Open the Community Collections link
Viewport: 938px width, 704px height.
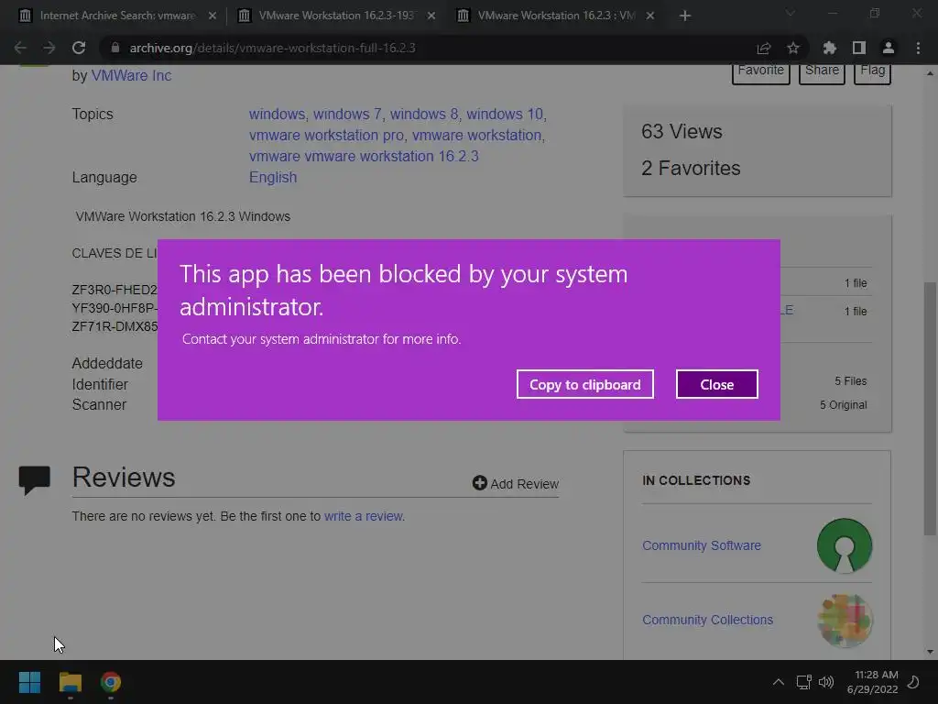tap(708, 620)
